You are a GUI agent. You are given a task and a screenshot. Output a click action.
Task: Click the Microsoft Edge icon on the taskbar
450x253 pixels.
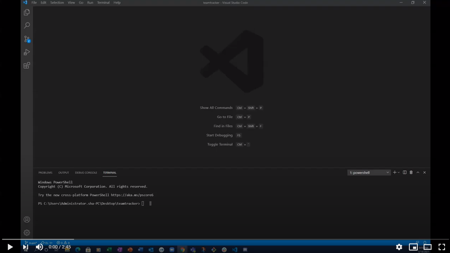pyautogui.click(x=78, y=250)
